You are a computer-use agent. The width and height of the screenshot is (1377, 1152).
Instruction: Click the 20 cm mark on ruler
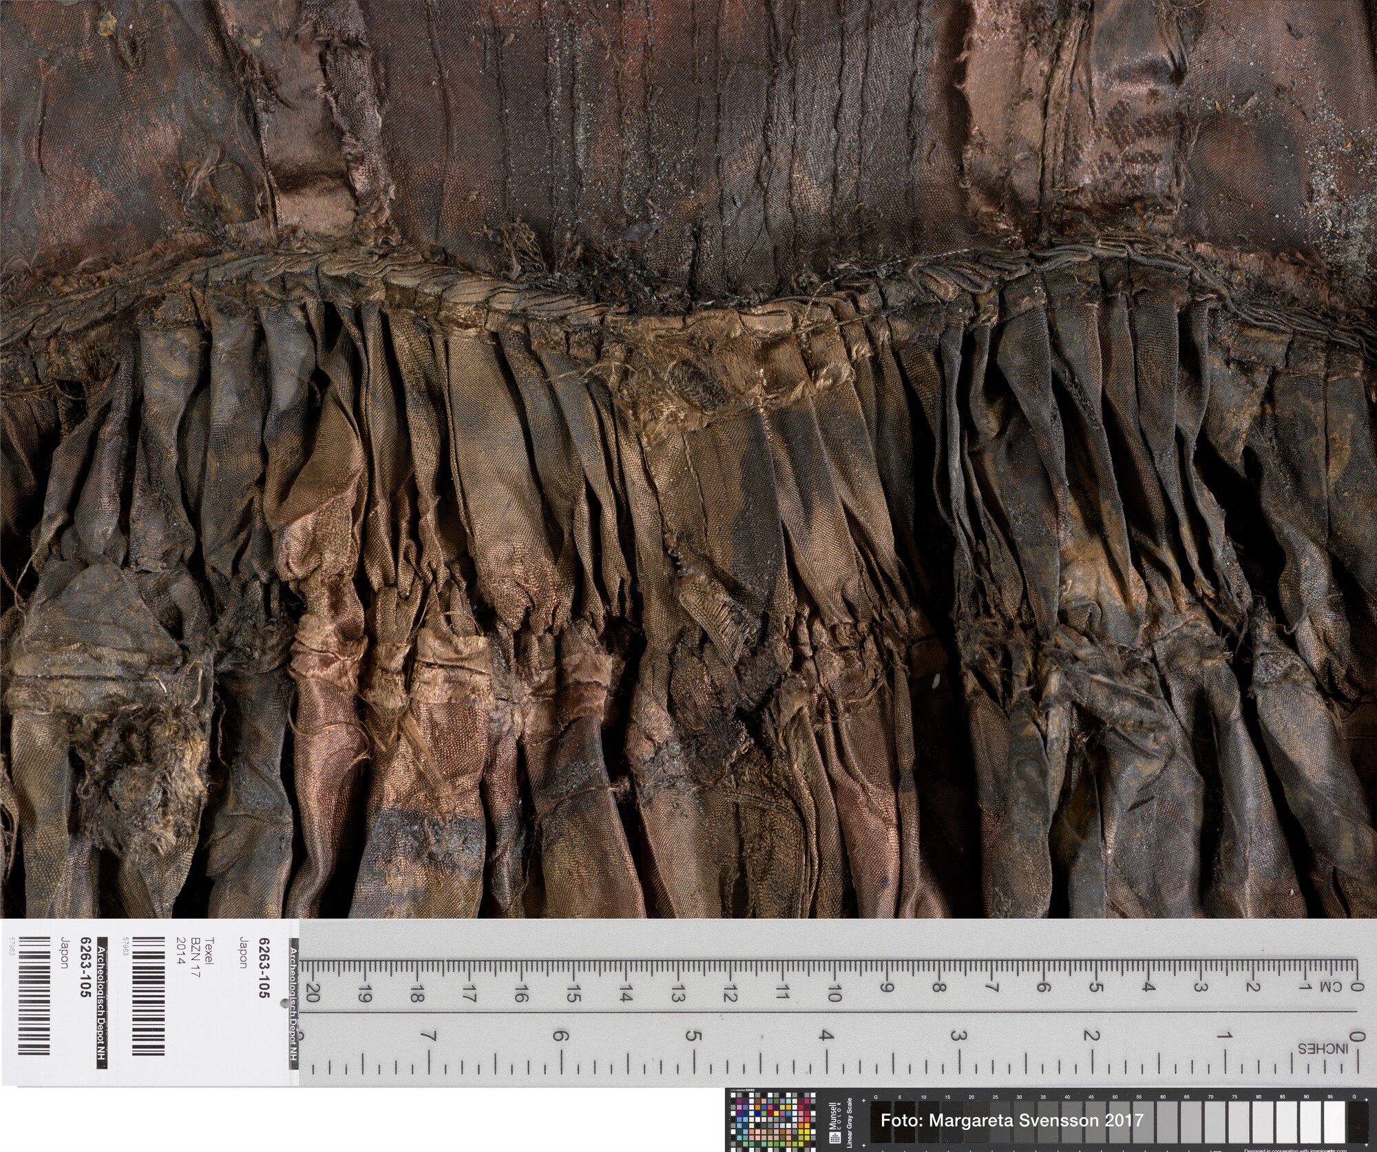tap(313, 992)
